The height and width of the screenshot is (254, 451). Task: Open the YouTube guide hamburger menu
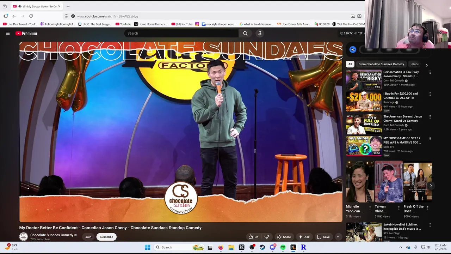coord(7,34)
